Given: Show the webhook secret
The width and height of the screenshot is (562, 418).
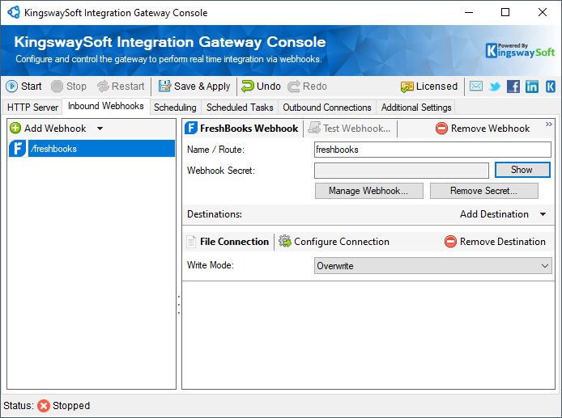Looking at the screenshot, I should (x=522, y=170).
